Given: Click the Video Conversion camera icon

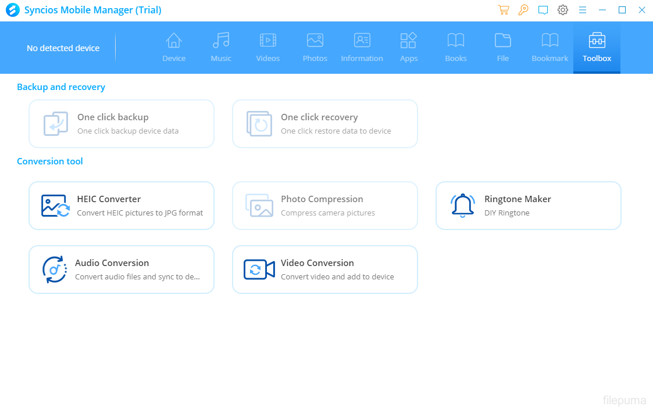Looking at the screenshot, I should coord(259,270).
